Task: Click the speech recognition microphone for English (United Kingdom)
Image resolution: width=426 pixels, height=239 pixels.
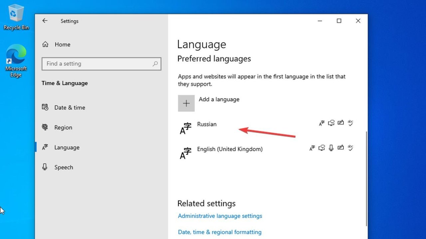Action: point(331,148)
